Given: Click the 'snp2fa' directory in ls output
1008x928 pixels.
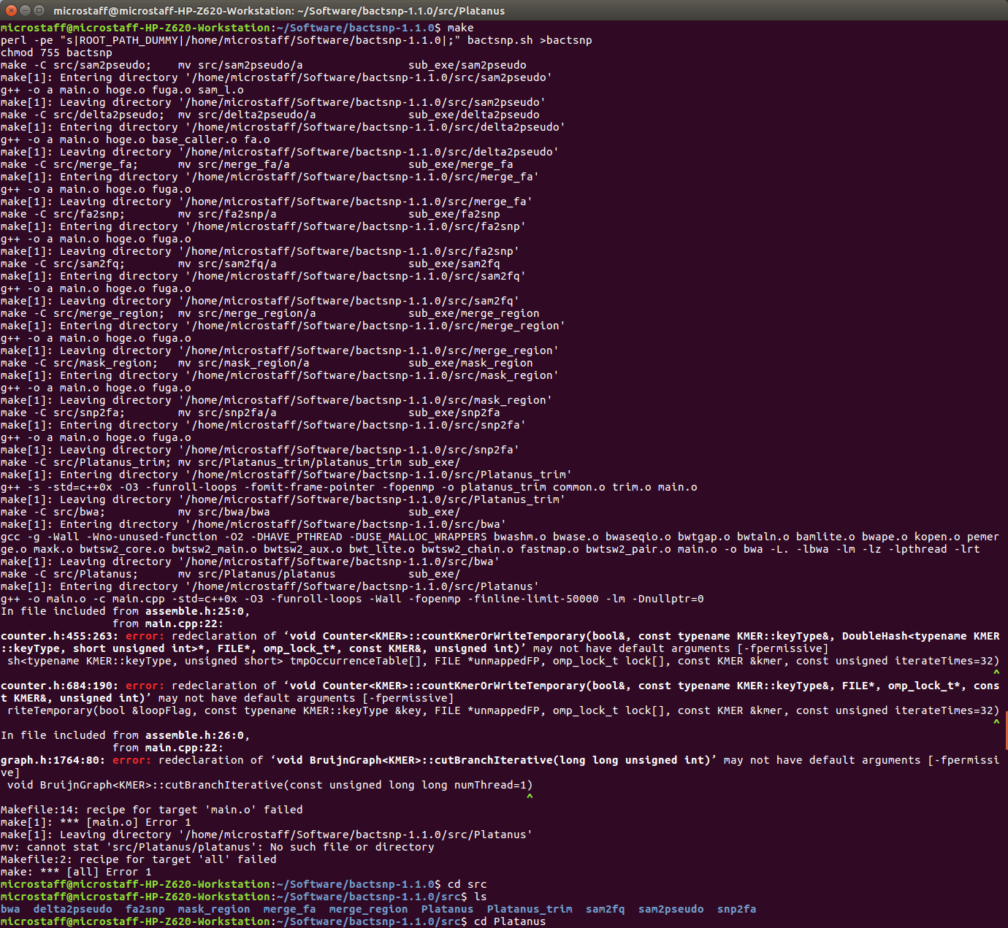Looking at the screenshot, I should pyautogui.click(x=737, y=909).
